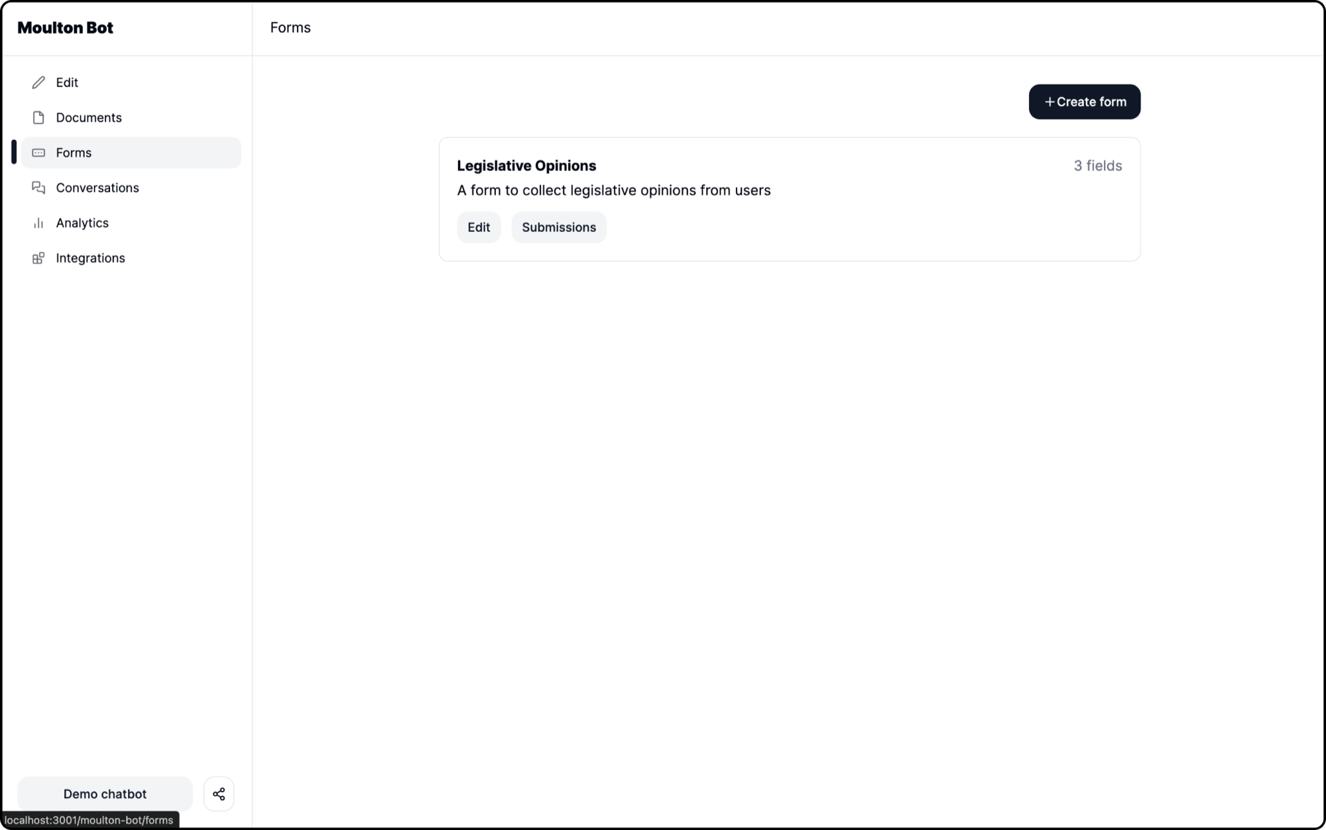Select Forms in the sidebar
Screen dimensions: 1326x830
(74, 152)
